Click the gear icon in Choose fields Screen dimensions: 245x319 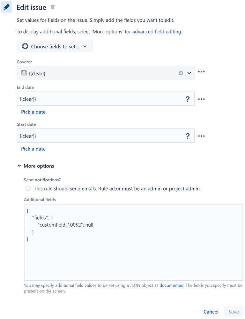point(25,46)
